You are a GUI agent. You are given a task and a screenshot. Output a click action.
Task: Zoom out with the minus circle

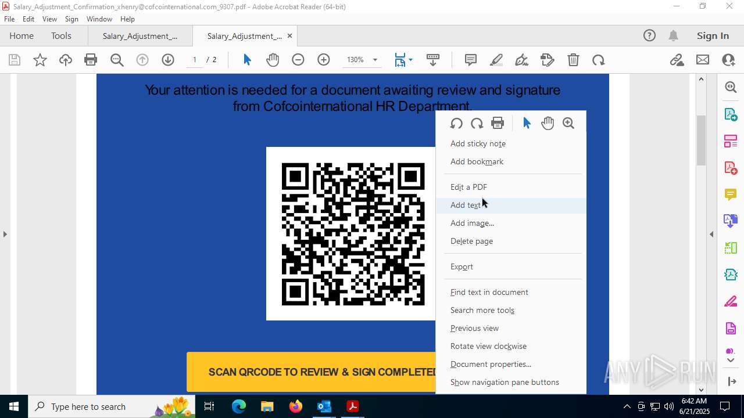point(298,60)
